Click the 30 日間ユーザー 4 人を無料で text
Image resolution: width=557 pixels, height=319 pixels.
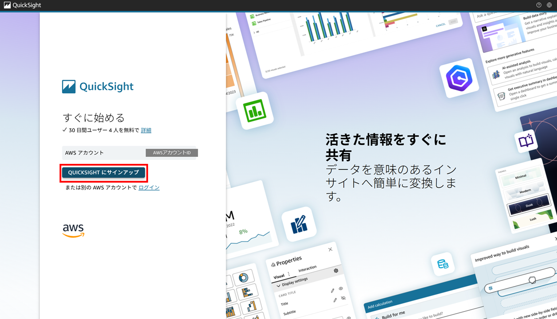(x=104, y=130)
